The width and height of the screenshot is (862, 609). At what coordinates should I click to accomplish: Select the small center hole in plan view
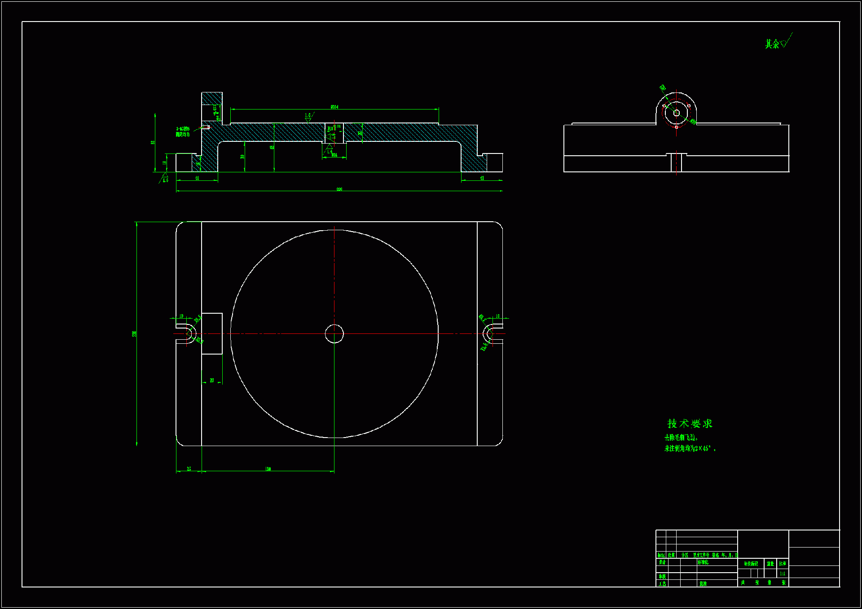tap(334, 333)
